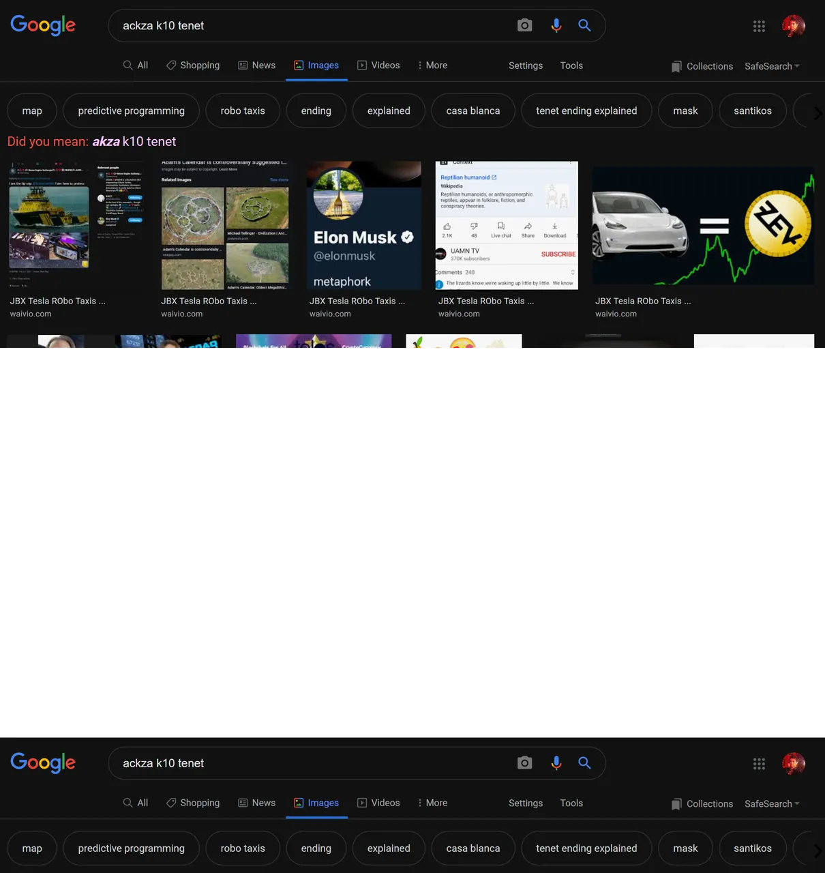The width and height of the screenshot is (825, 873).
Task: Select 'santikos' chip in lower page
Action: [753, 848]
